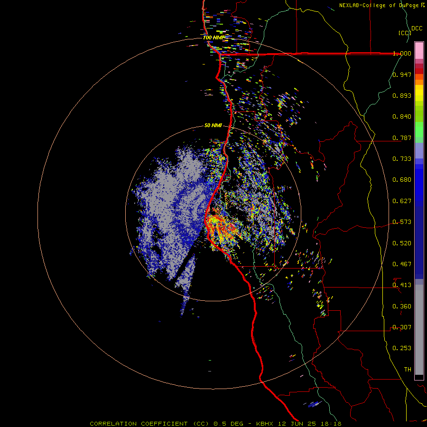Click the 0.307 value on color scale

coord(402,327)
